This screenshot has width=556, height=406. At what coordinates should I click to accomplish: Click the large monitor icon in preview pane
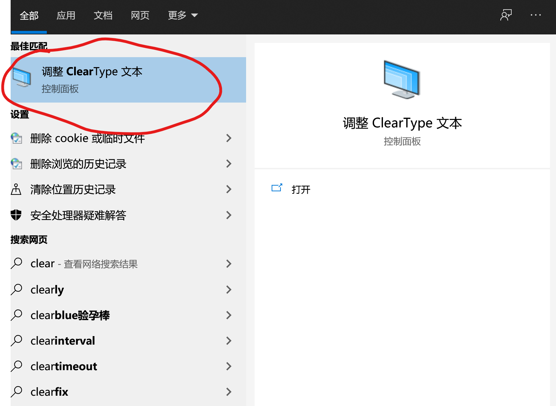402,79
